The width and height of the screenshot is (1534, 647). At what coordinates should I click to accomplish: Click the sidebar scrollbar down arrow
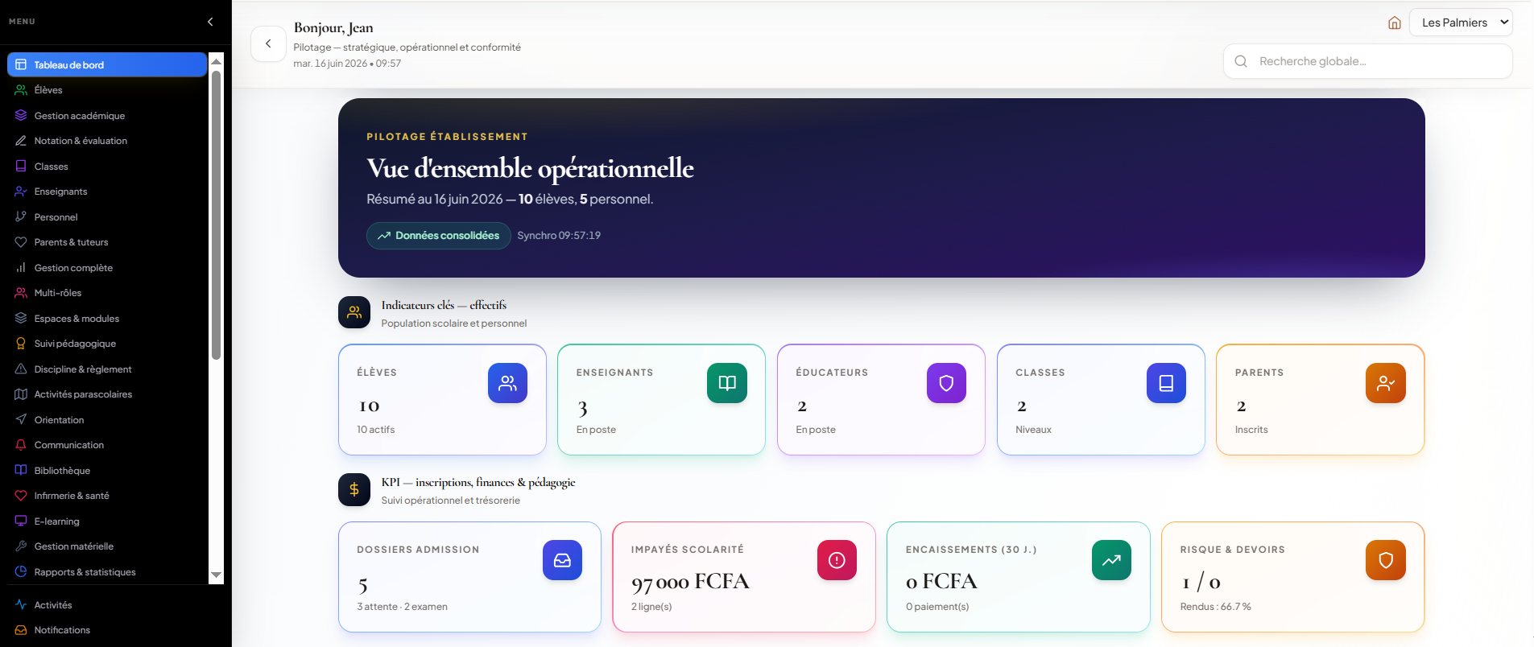216,575
